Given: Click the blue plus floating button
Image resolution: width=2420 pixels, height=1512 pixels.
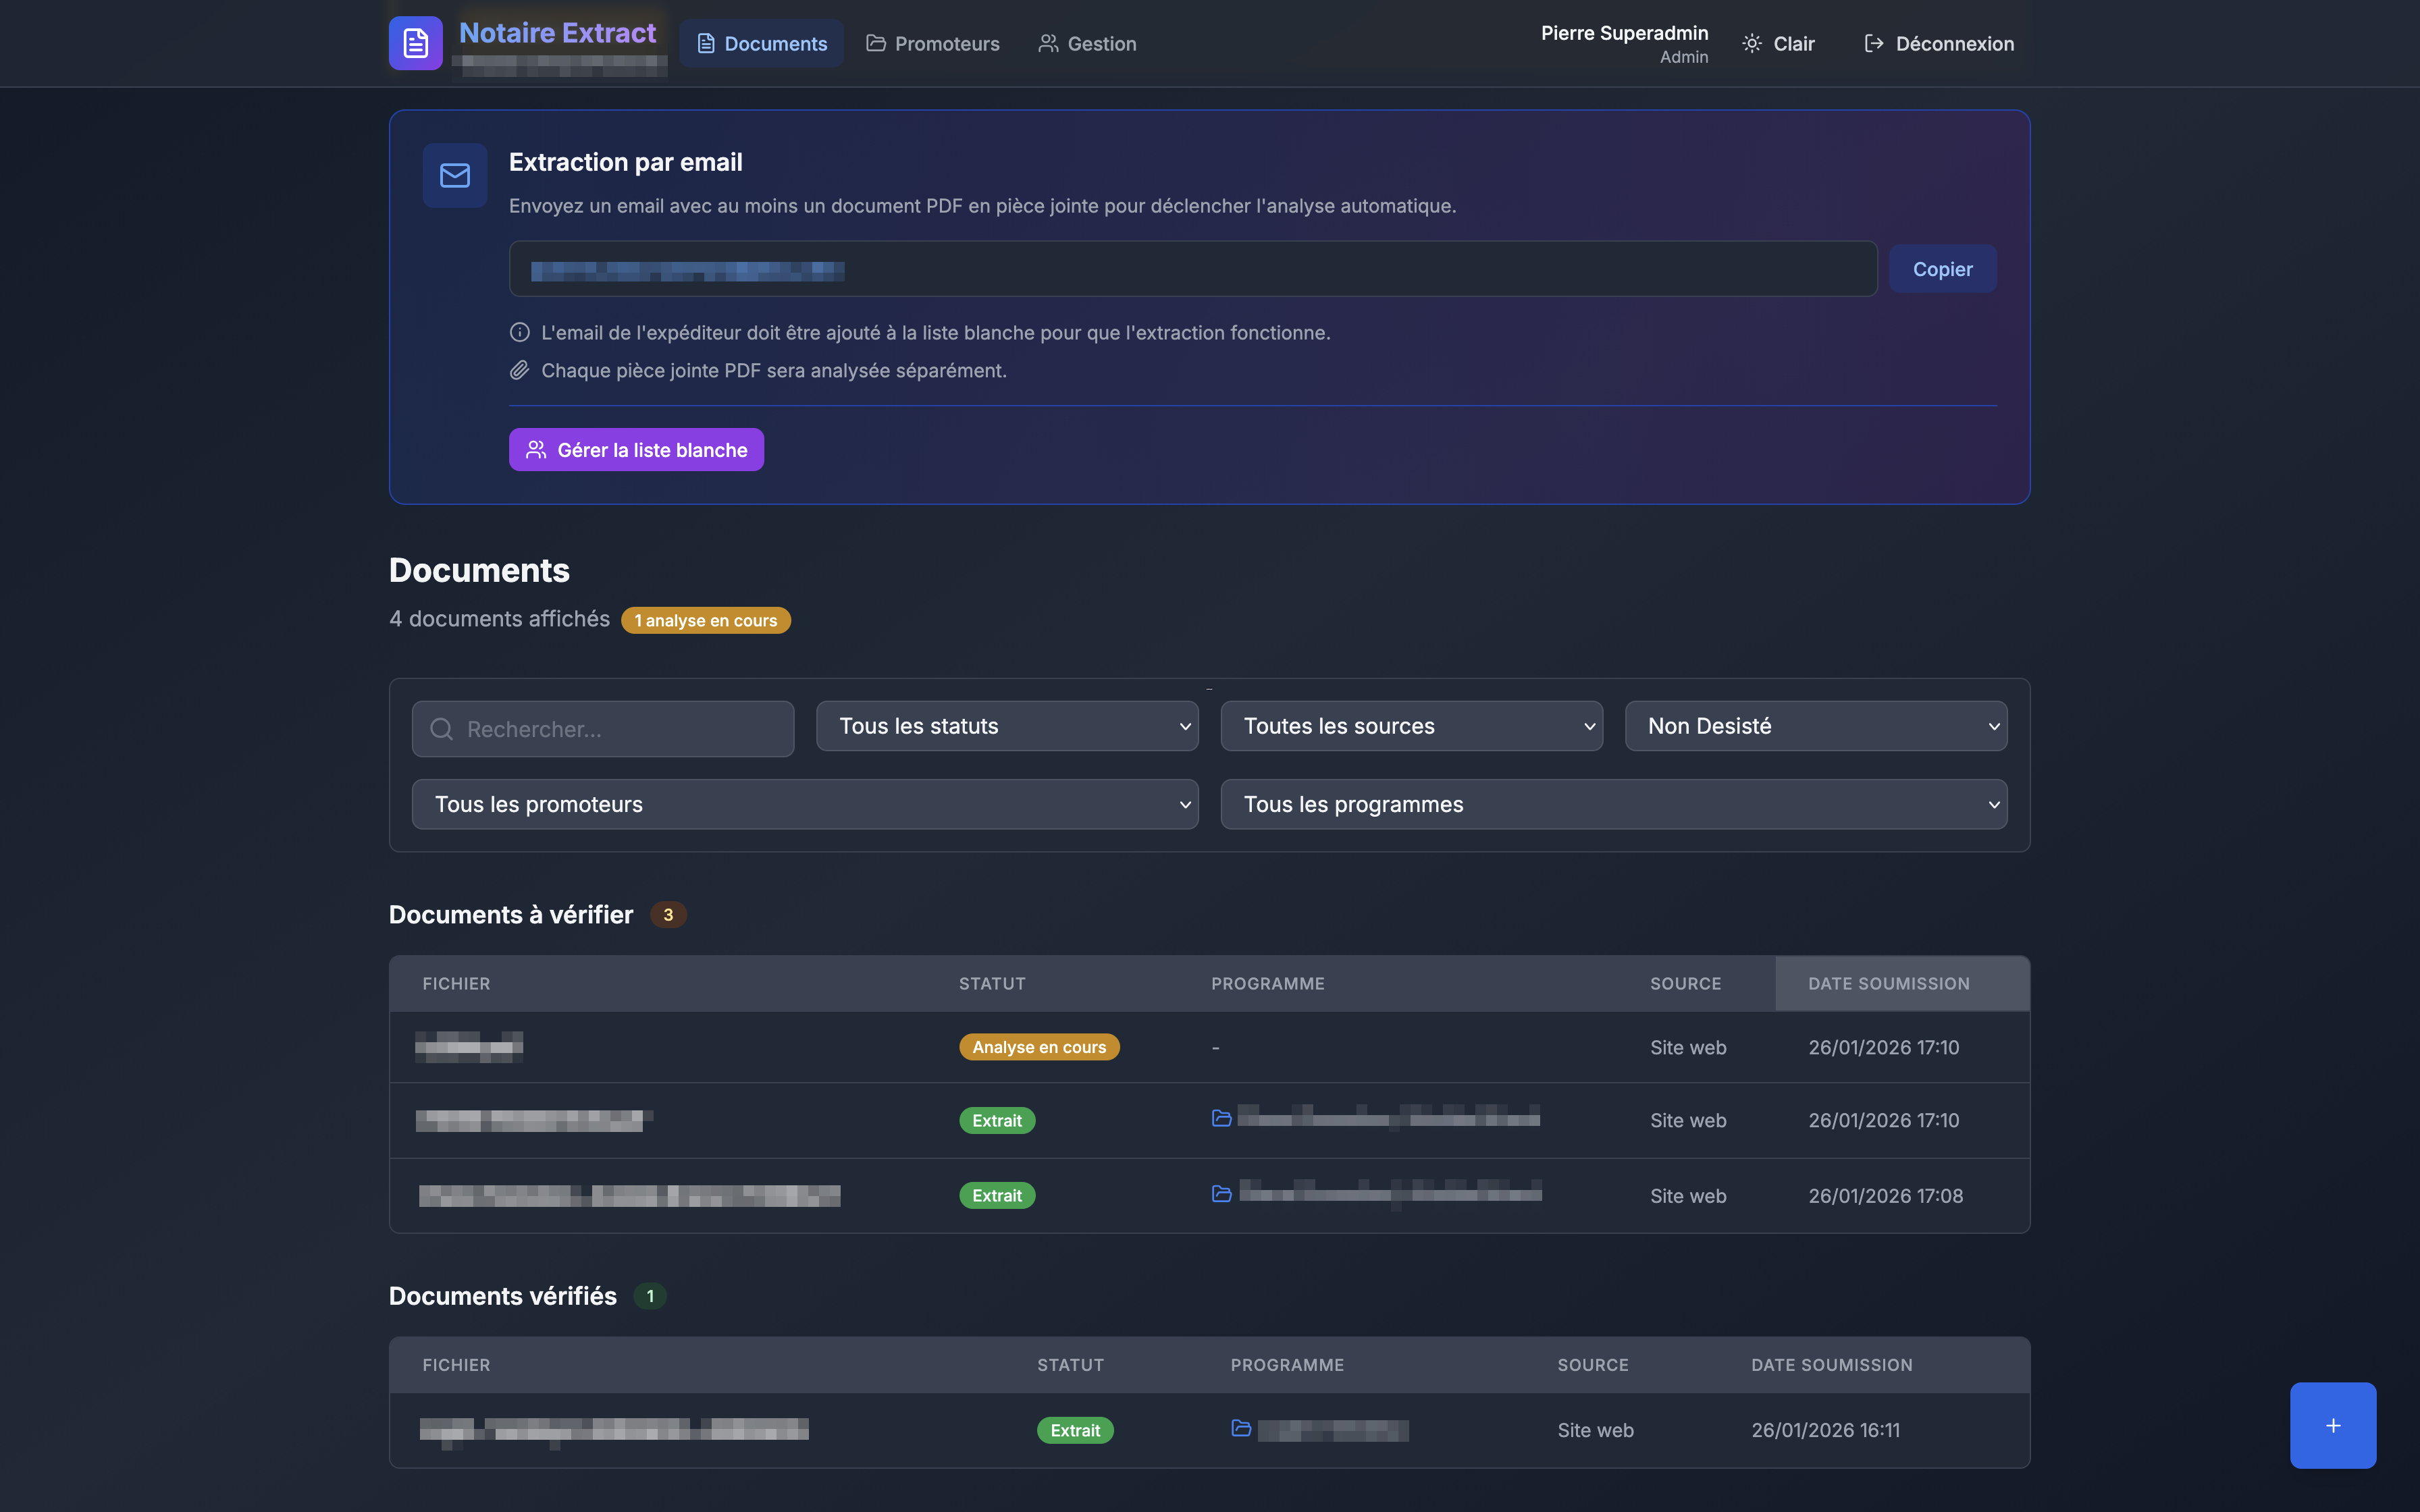Looking at the screenshot, I should point(2332,1425).
